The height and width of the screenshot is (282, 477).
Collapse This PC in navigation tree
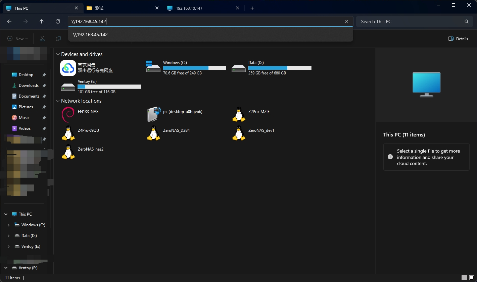pyautogui.click(x=6, y=214)
